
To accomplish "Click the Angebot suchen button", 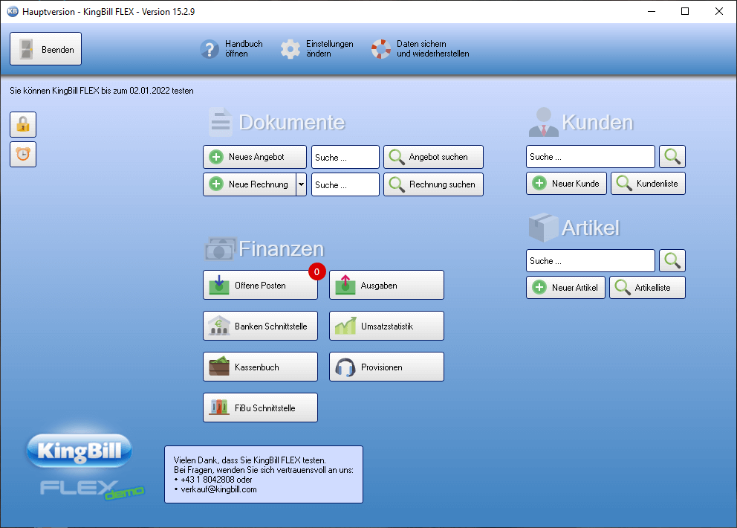I will click(x=433, y=157).
